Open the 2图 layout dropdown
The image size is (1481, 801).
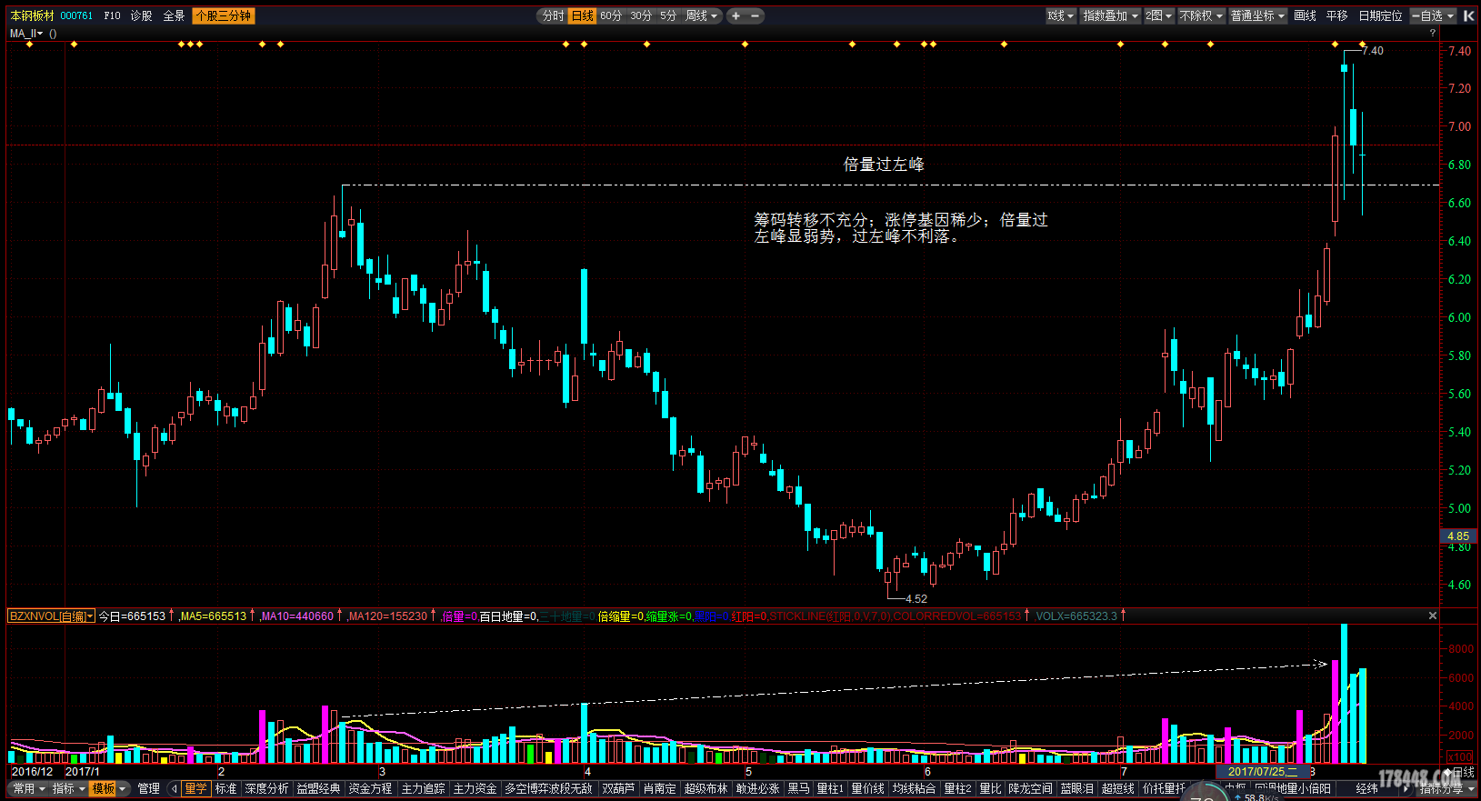pyautogui.click(x=1158, y=15)
